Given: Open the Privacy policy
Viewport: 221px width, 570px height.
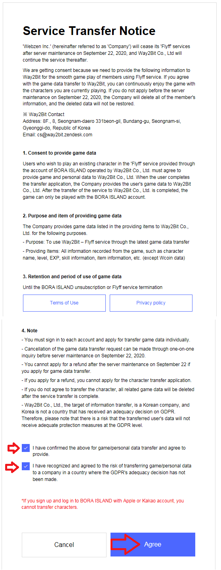Looking at the screenshot, I should coord(151,303).
